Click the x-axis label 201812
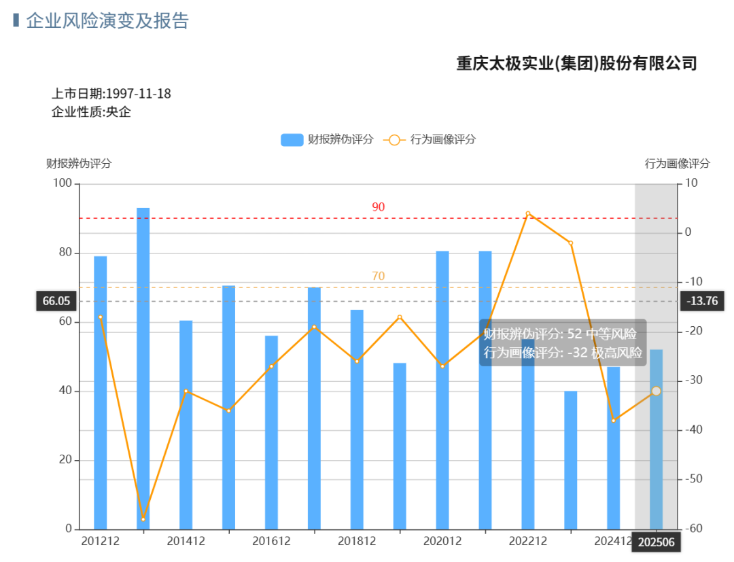734x562 pixels. [357, 542]
